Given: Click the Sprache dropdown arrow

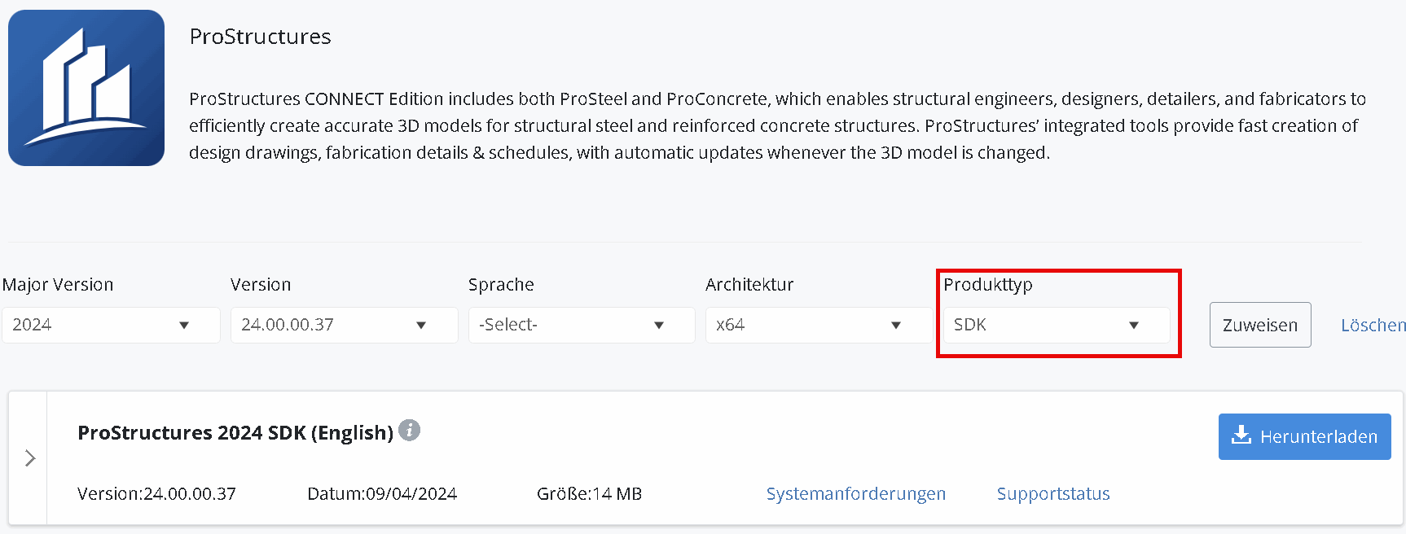Looking at the screenshot, I should point(659,325).
